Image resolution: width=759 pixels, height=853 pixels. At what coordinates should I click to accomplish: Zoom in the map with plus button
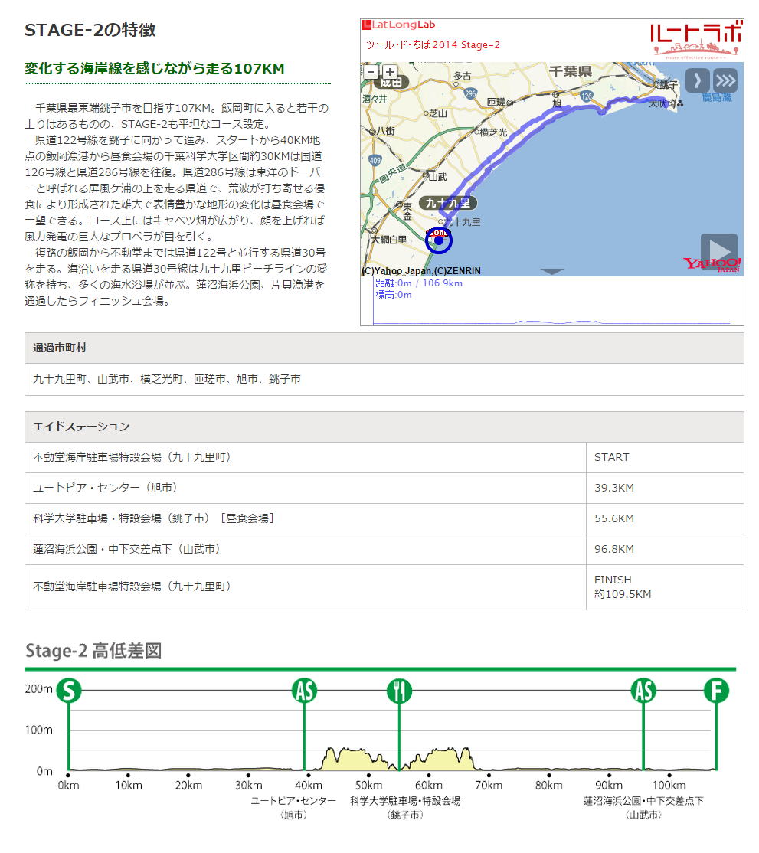[390, 72]
